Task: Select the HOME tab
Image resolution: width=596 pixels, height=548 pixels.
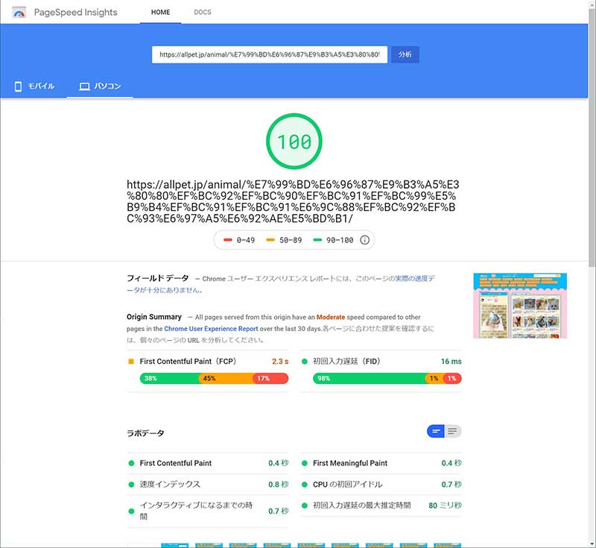Action: (160, 13)
